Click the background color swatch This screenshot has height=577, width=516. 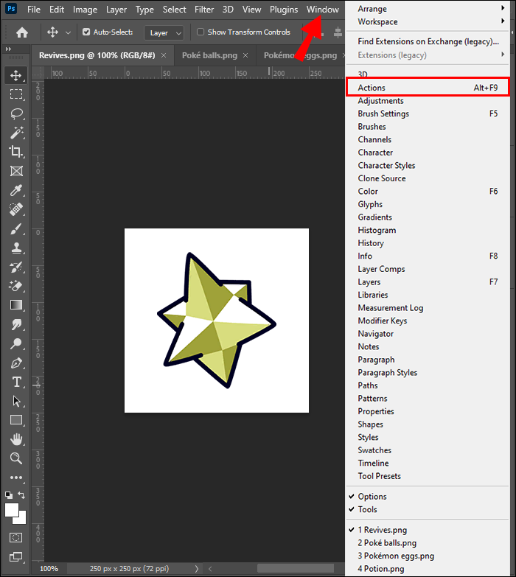point(21,520)
